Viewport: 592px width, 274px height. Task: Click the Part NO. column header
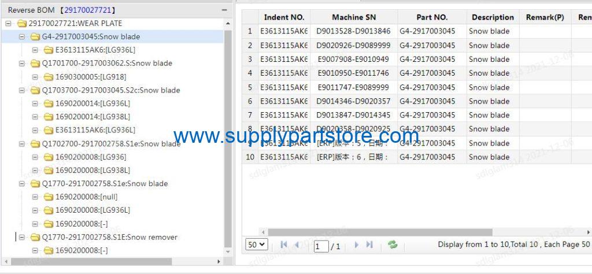point(432,17)
